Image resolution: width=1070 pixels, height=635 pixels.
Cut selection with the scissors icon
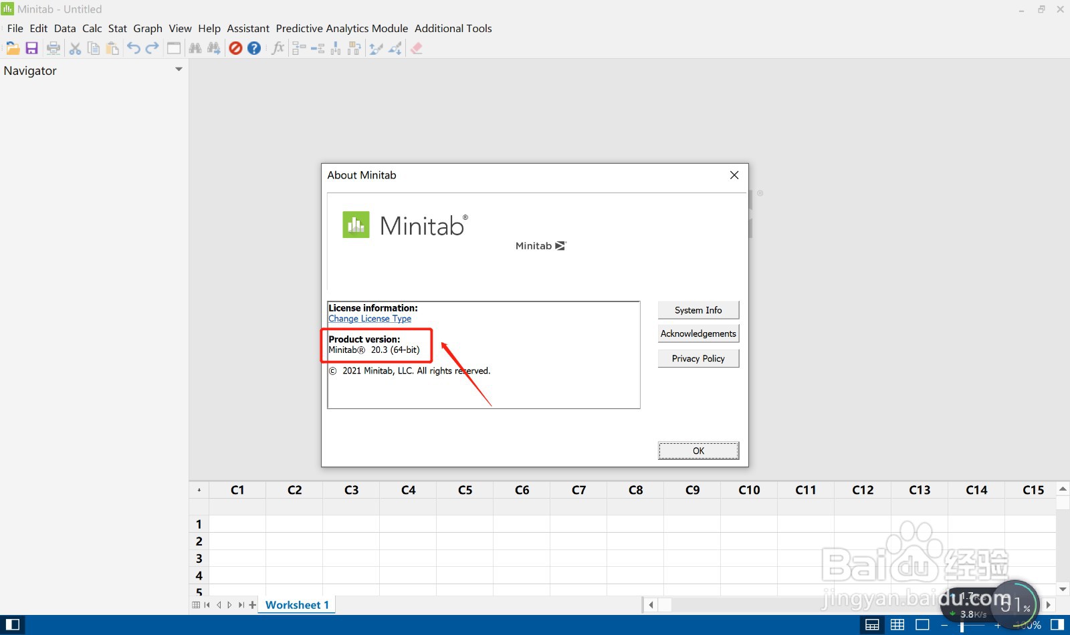click(x=75, y=48)
